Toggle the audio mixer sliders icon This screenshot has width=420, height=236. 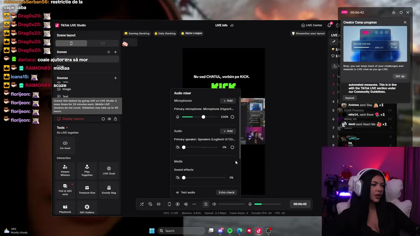[206, 204]
